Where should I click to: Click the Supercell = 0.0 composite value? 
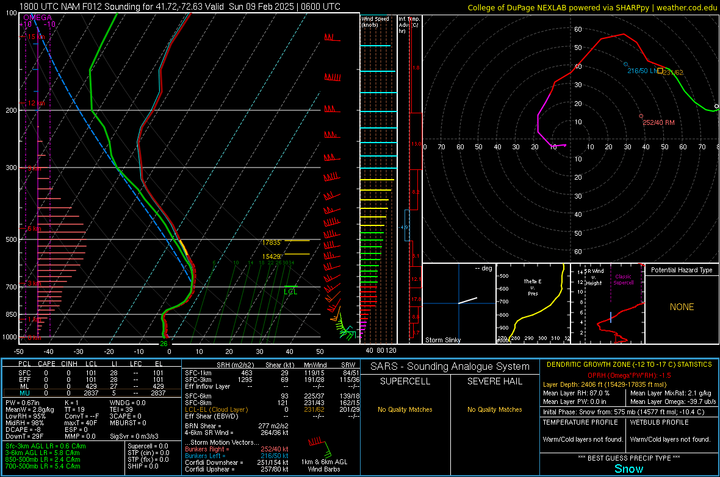[x=148, y=446]
